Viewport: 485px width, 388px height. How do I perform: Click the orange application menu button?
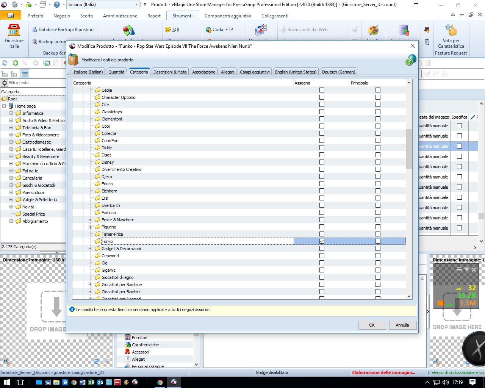click(11, 16)
